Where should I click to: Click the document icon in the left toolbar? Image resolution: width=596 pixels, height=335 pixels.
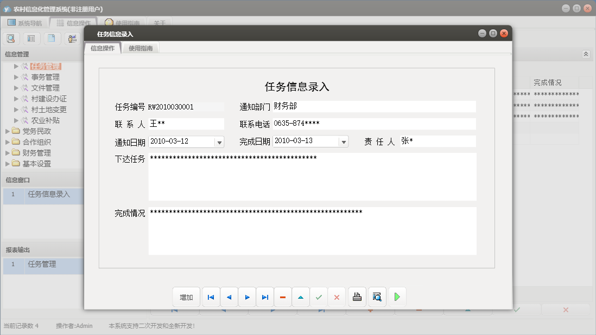point(52,38)
